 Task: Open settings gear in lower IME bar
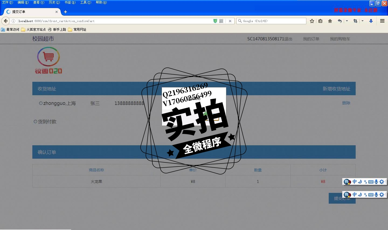pyautogui.click(x=382, y=194)
